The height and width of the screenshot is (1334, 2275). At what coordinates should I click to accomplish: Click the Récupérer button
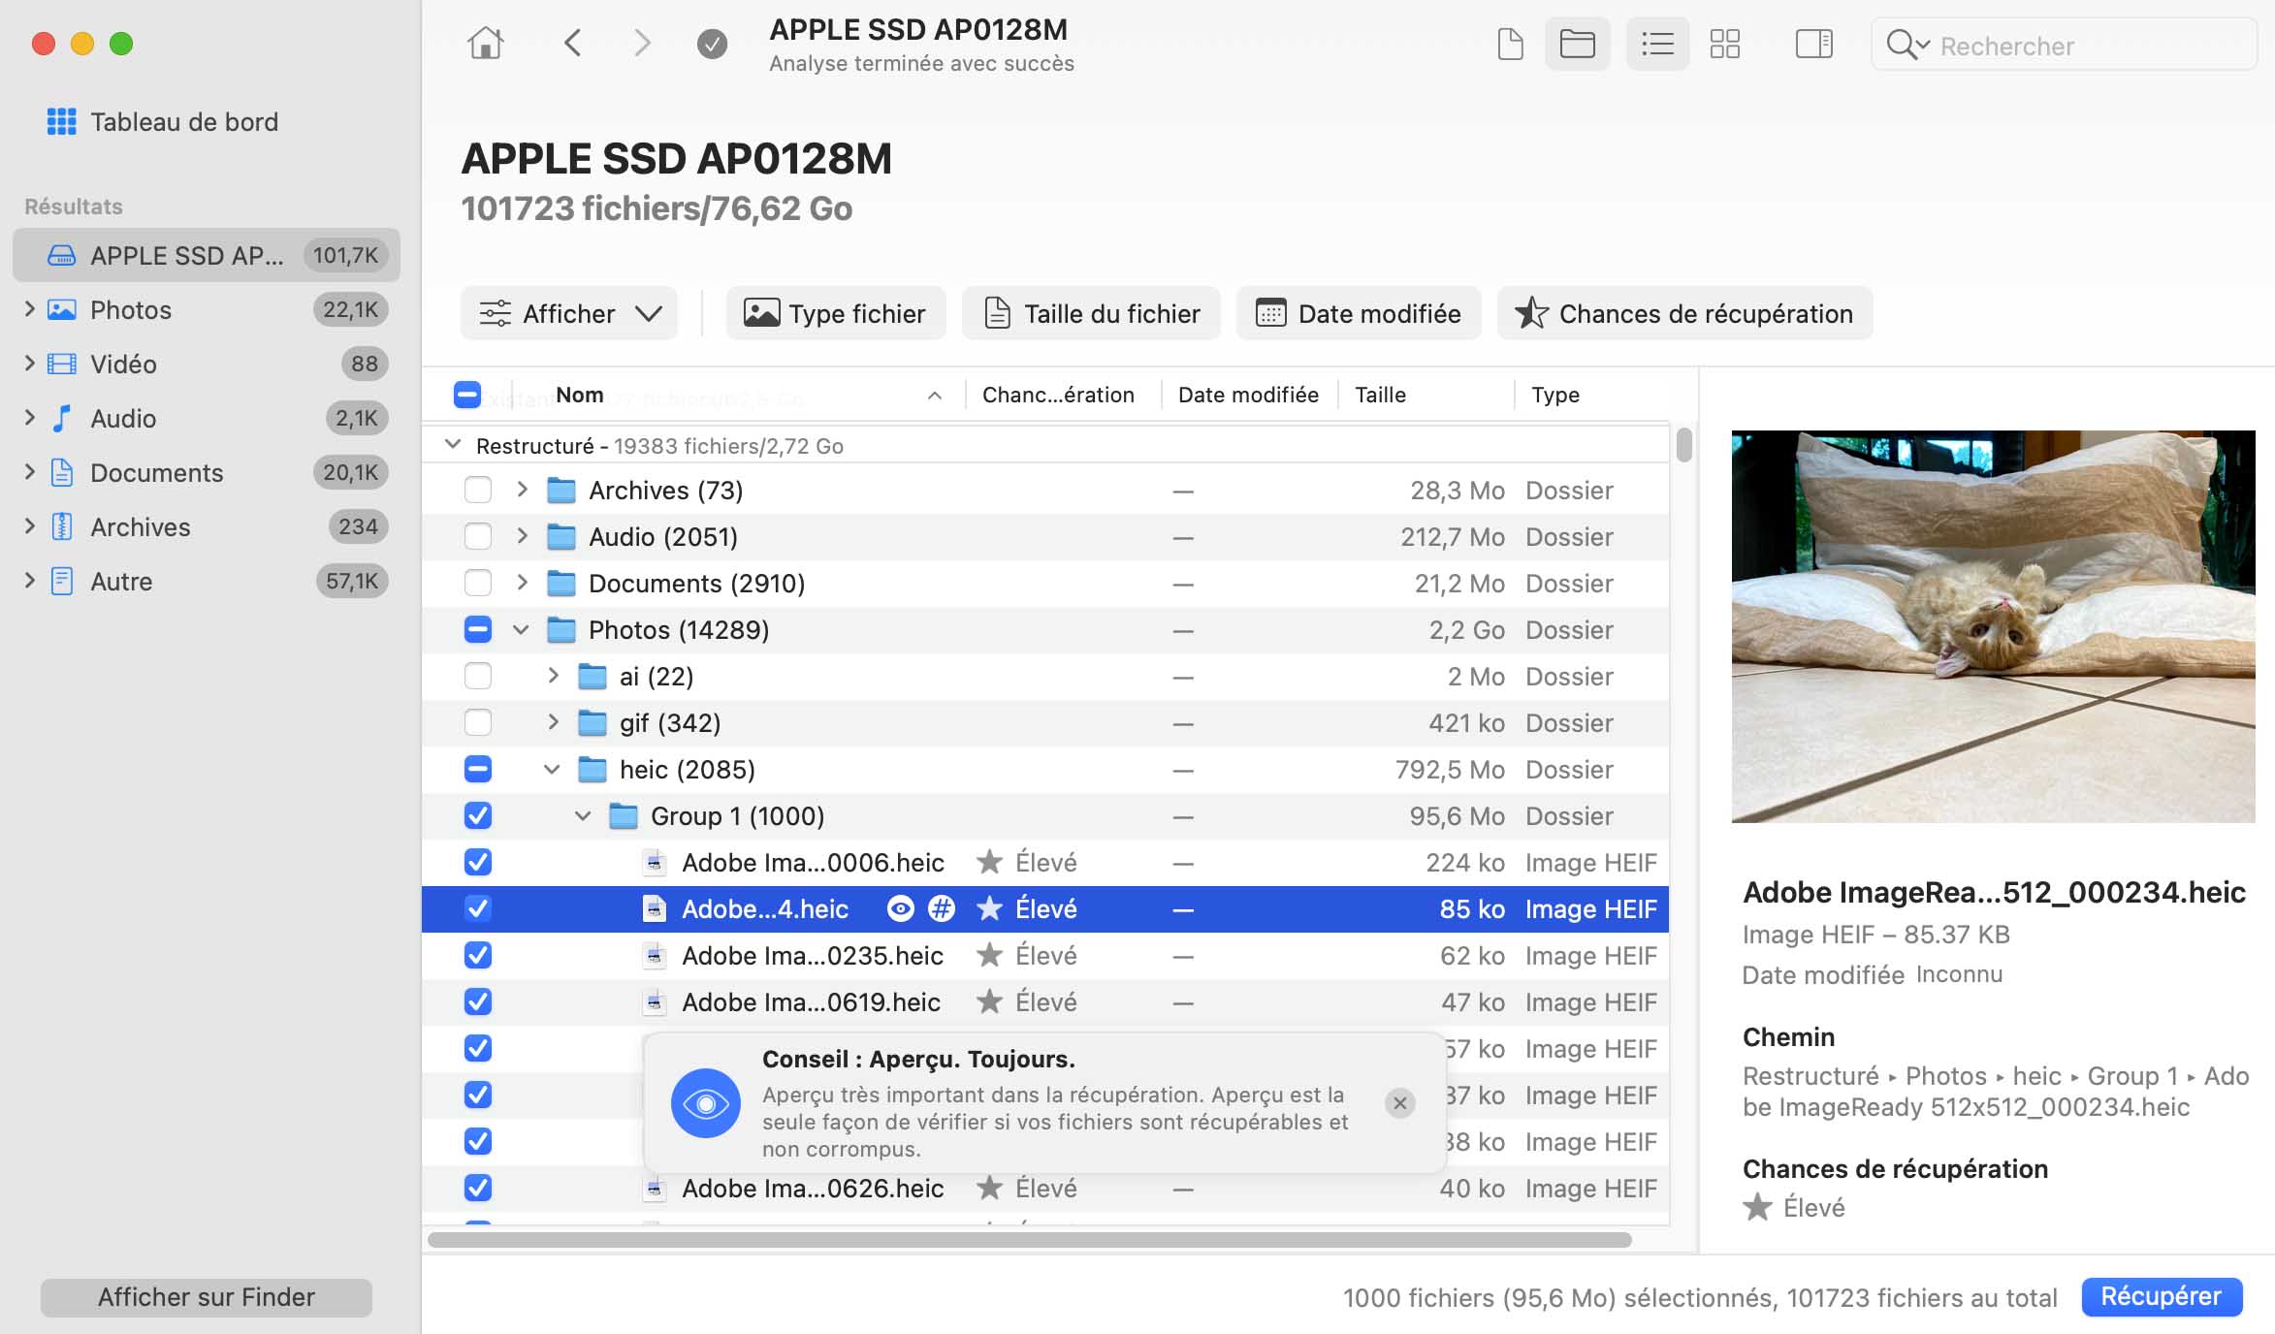pos(2161,1297)
